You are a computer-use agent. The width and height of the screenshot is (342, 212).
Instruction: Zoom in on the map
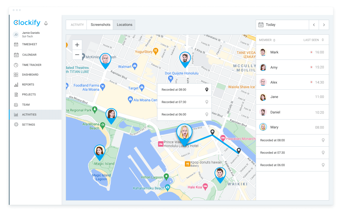[x=77, y=45]
